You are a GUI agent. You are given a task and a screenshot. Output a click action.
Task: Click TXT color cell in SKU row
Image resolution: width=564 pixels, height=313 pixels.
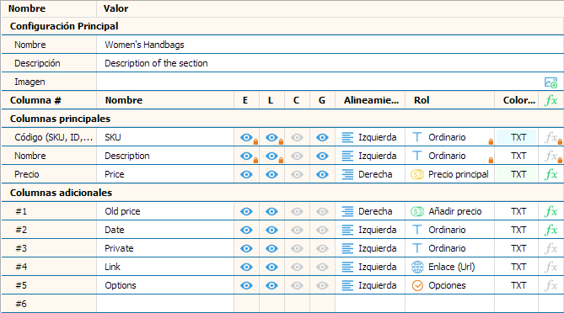point(517,137)
